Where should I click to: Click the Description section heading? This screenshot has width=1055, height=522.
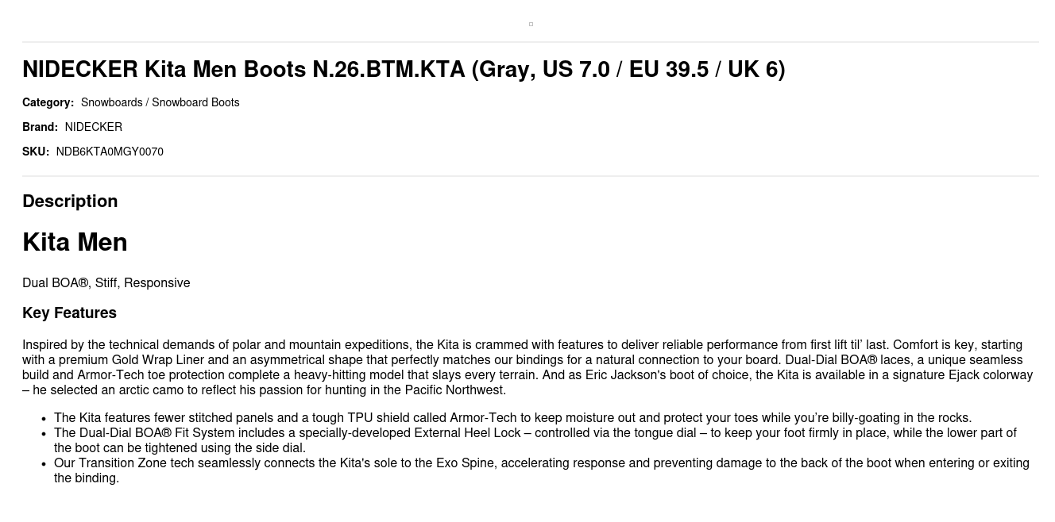point(70,202)
